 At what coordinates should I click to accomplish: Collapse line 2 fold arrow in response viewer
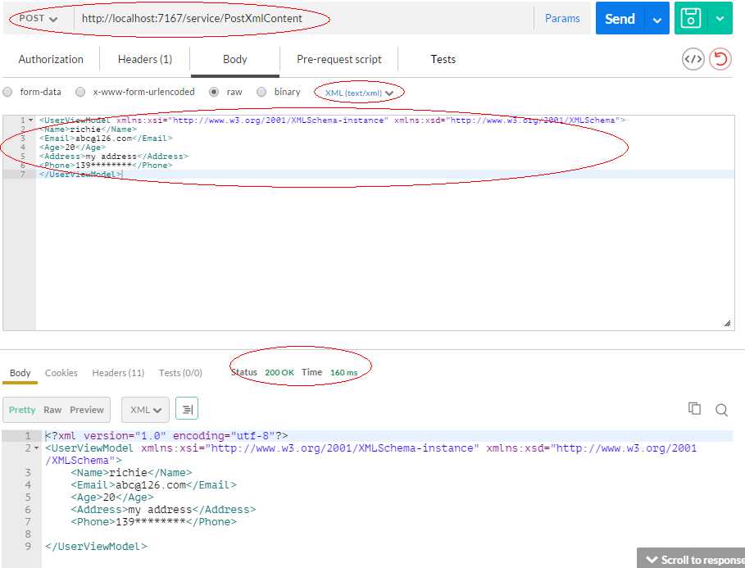[x=37, y=448]
